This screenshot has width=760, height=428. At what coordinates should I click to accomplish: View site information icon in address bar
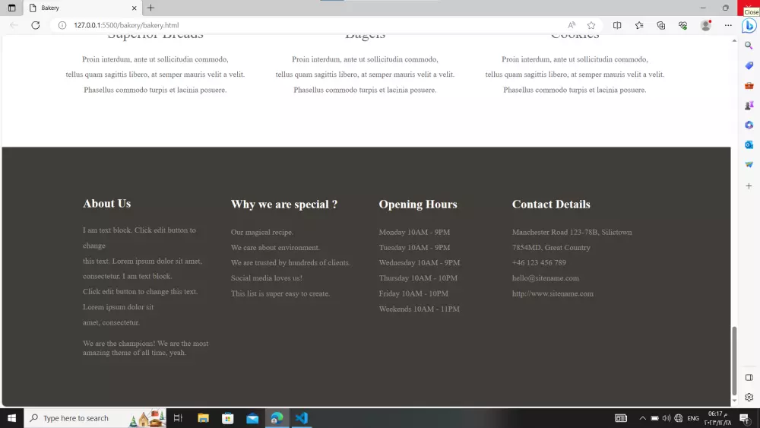pos(62,25)
